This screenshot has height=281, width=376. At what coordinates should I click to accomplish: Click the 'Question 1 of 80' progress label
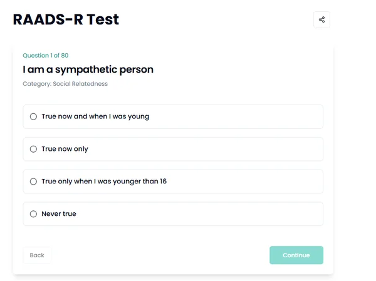46,55
